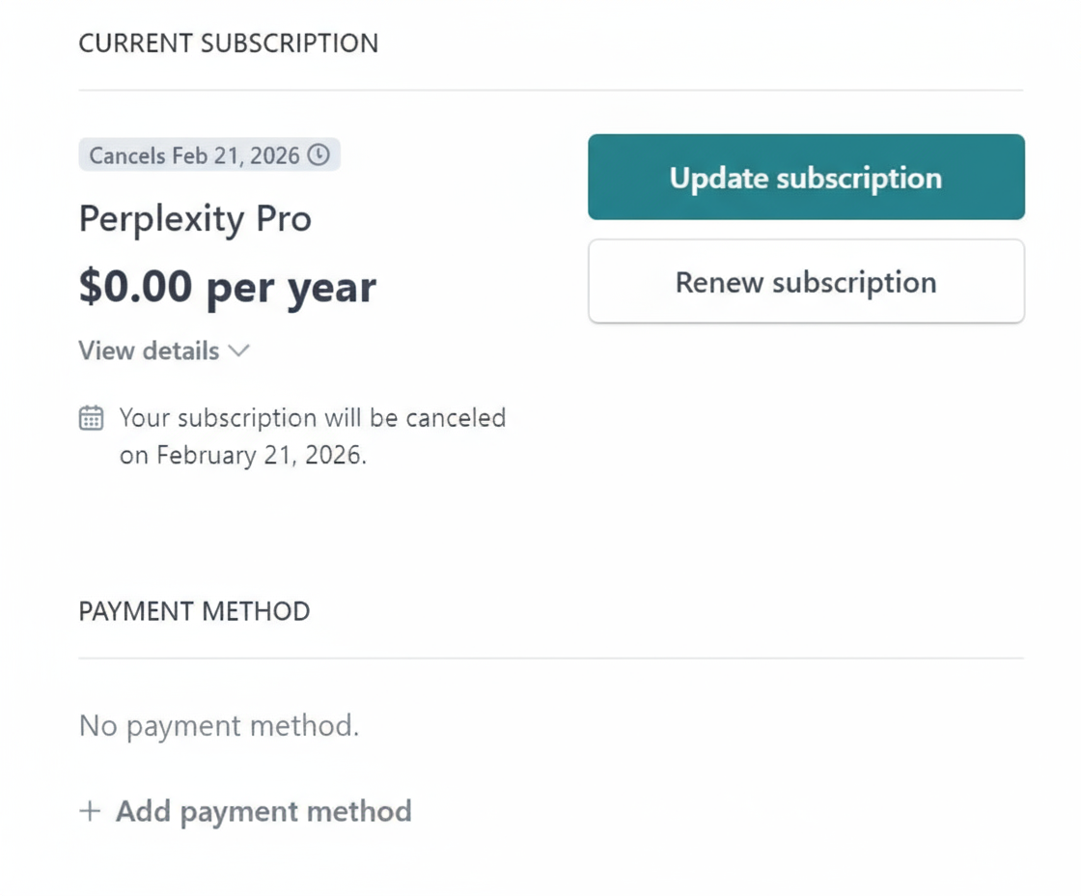
Task: Choose the Add payment method link
Action: coord(263,810)
